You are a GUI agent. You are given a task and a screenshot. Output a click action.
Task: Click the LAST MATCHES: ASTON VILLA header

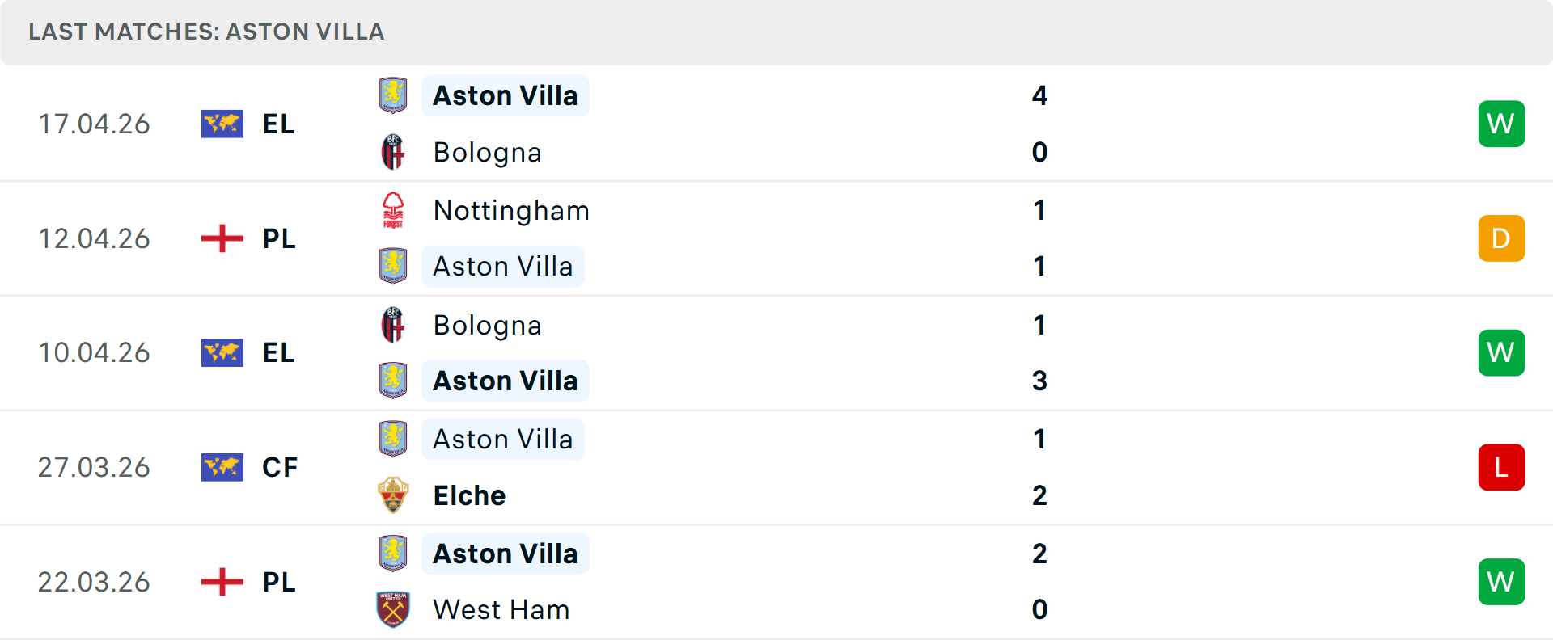click(205, 32)
